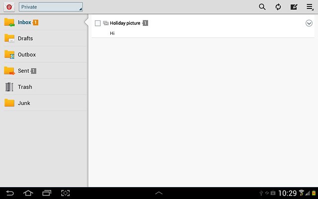Open the Private account dropdown
The height and width of the screenshot is (199, 318).
point(51,7)
